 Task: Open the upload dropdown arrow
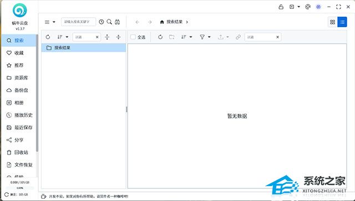click(227, 37)
